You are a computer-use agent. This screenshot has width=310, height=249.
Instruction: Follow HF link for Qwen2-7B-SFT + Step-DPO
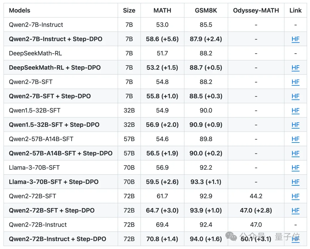coord(295,96)
